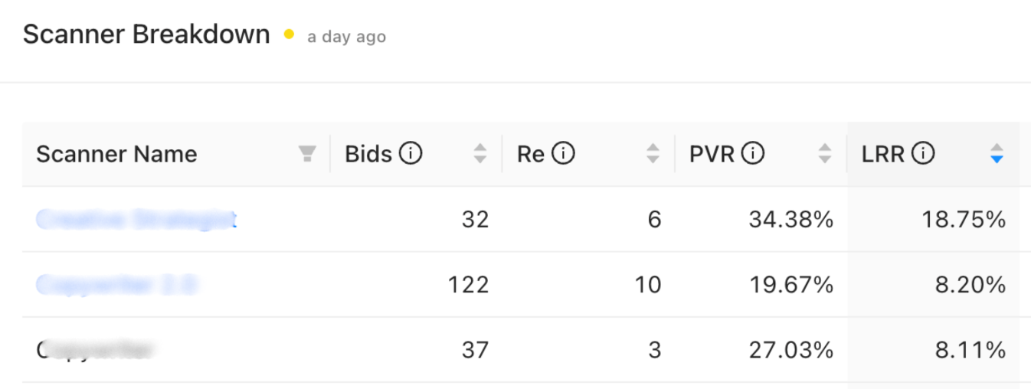Screen dimensions: 1031x389
Task: Toggle the LRR sort order arrows
Action: 997,154
